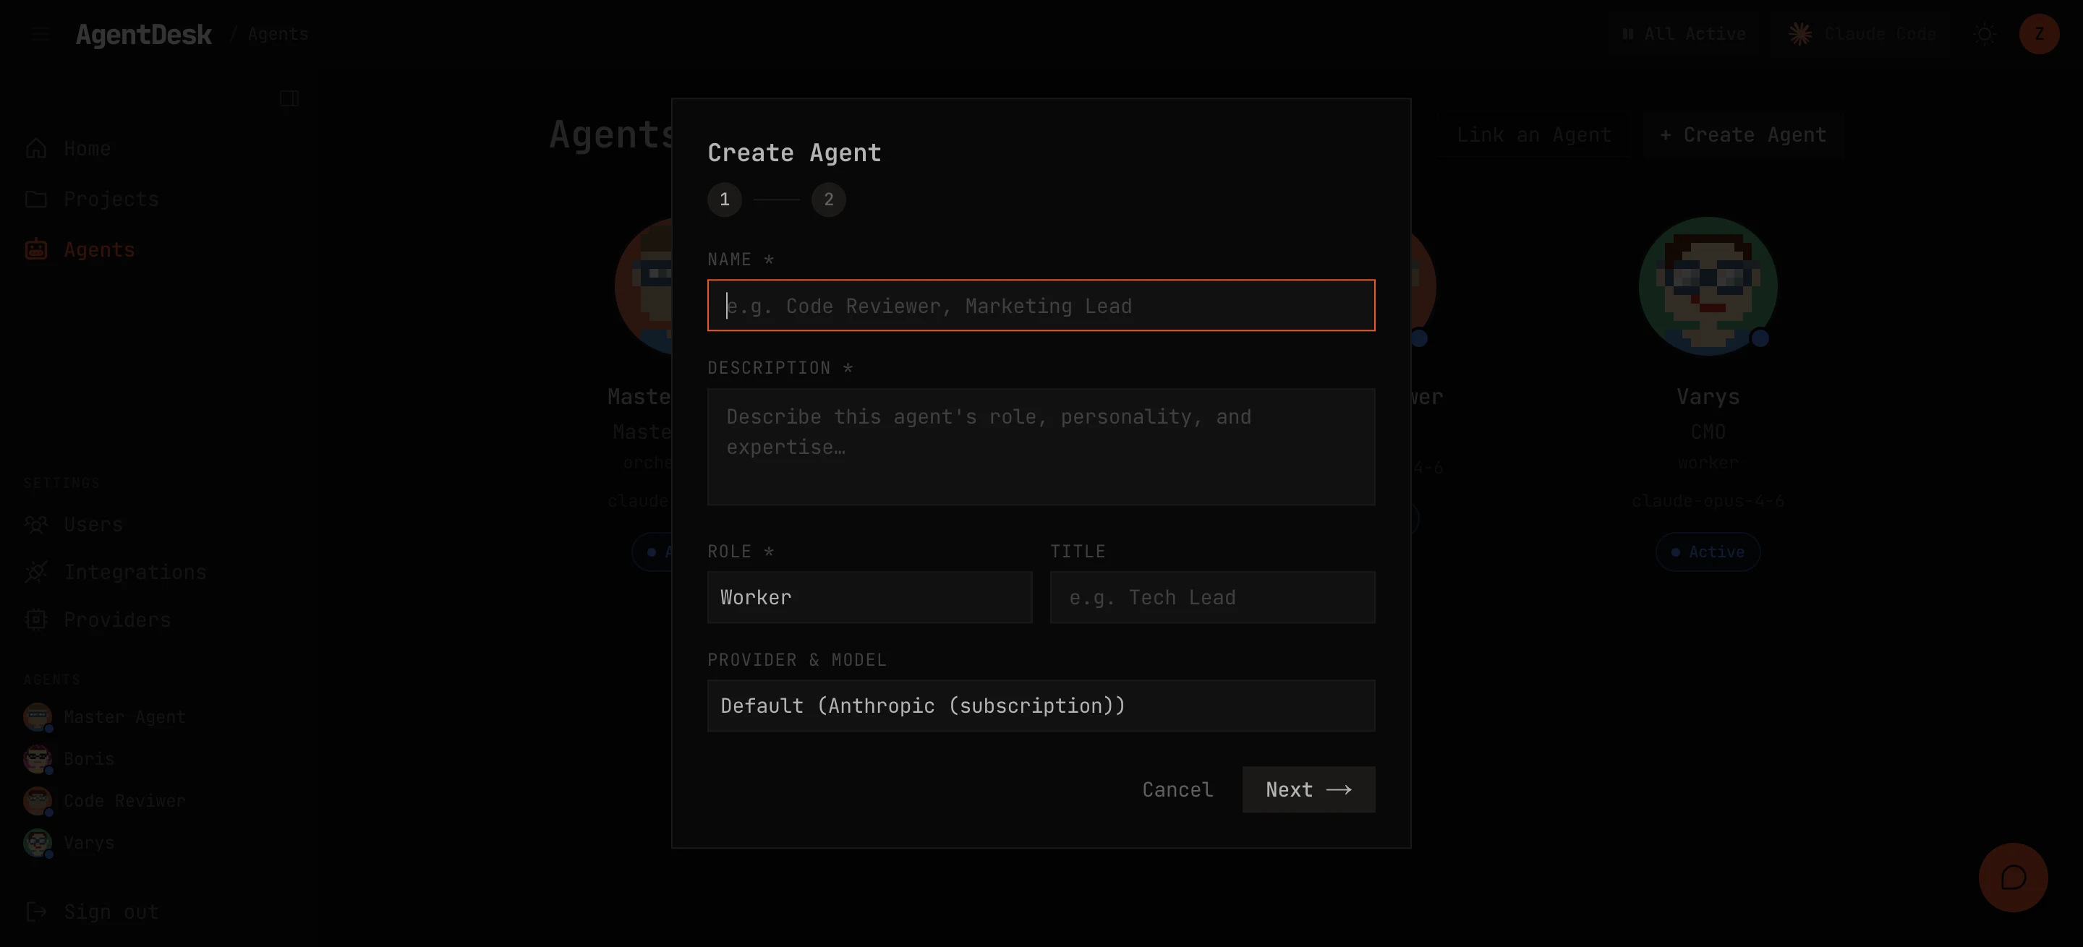This screenshot has width=2083, height=947.
Task: Click Link an Agent button
Action: click(1533, 135)
